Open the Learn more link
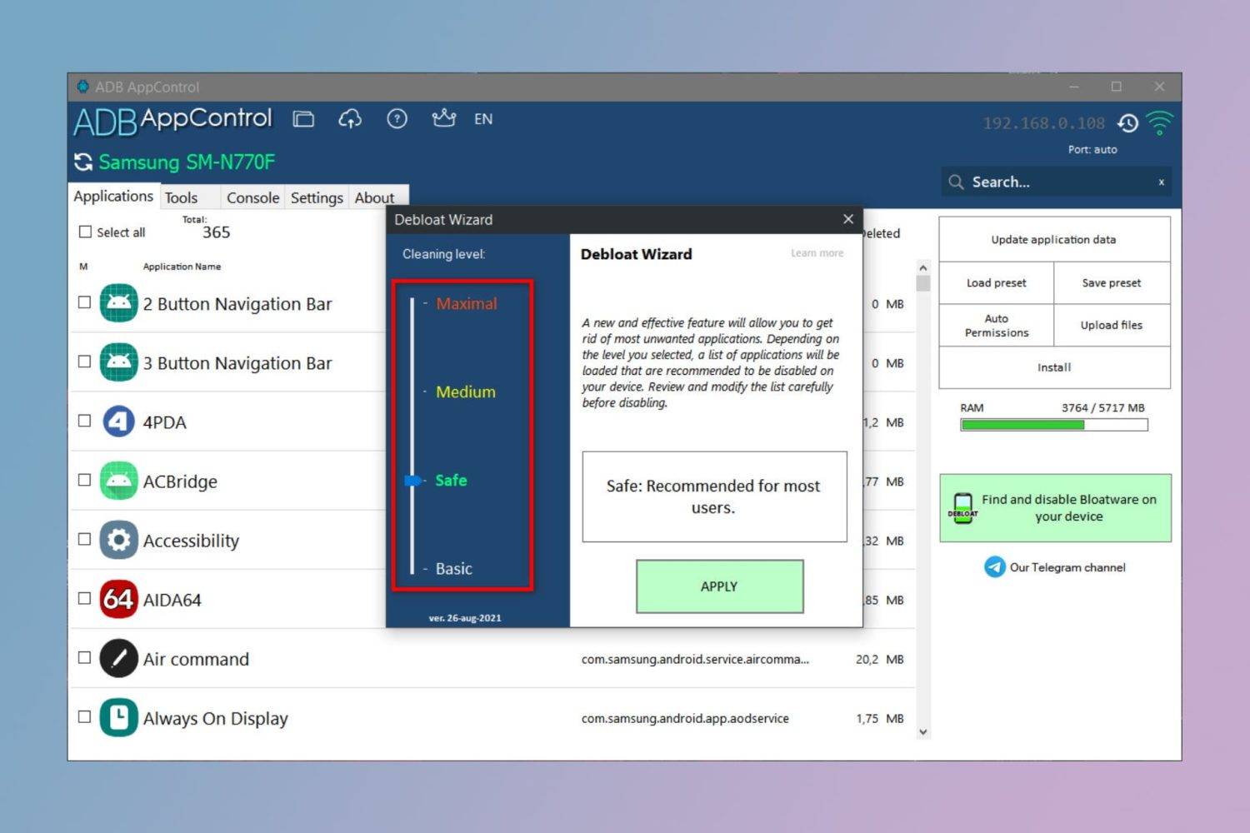 817,253
